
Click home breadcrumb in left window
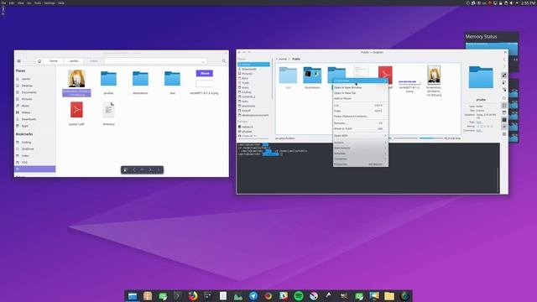tap(54, 61)
